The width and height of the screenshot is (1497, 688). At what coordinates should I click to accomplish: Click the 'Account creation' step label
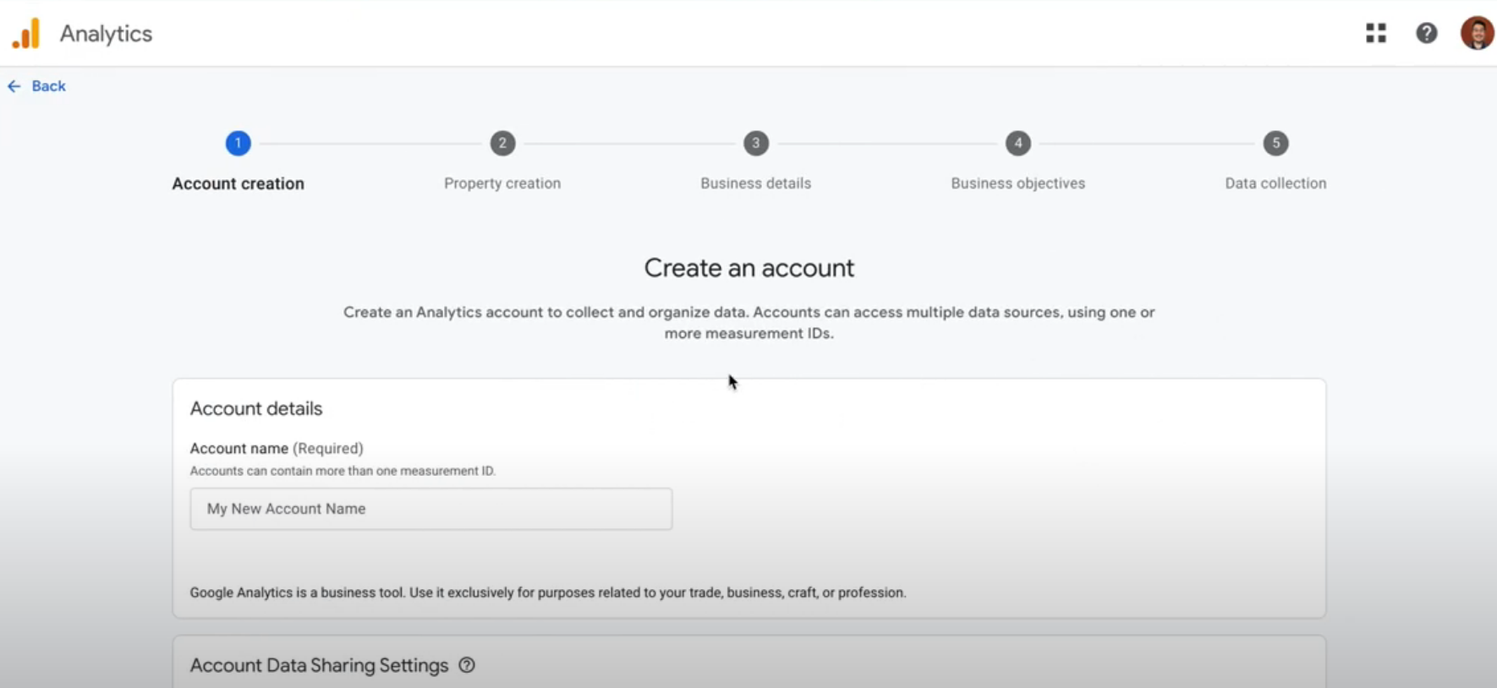pos(239,183)
